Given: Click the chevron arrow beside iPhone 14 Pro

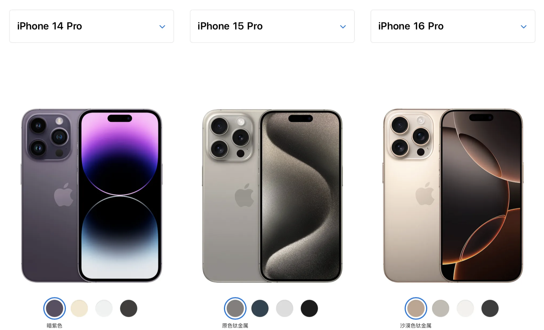Looking at the screenshot, I should (162, 27).
